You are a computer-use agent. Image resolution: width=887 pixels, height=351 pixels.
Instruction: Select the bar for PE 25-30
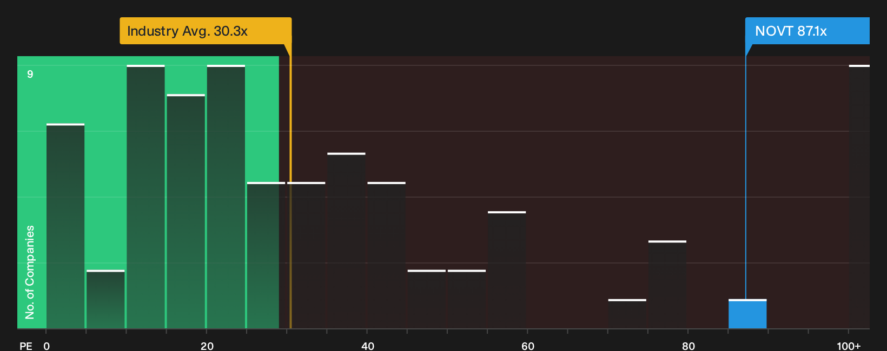[266, 255]
